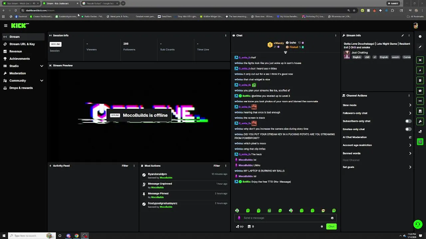
Task: Toggle Subscribers-only chat switch
Action: [x=408, y=121]
